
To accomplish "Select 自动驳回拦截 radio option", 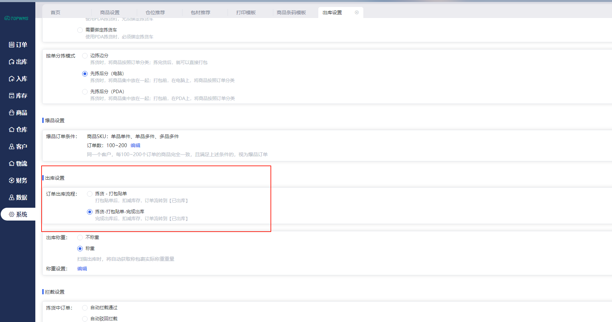I will 85,319.
